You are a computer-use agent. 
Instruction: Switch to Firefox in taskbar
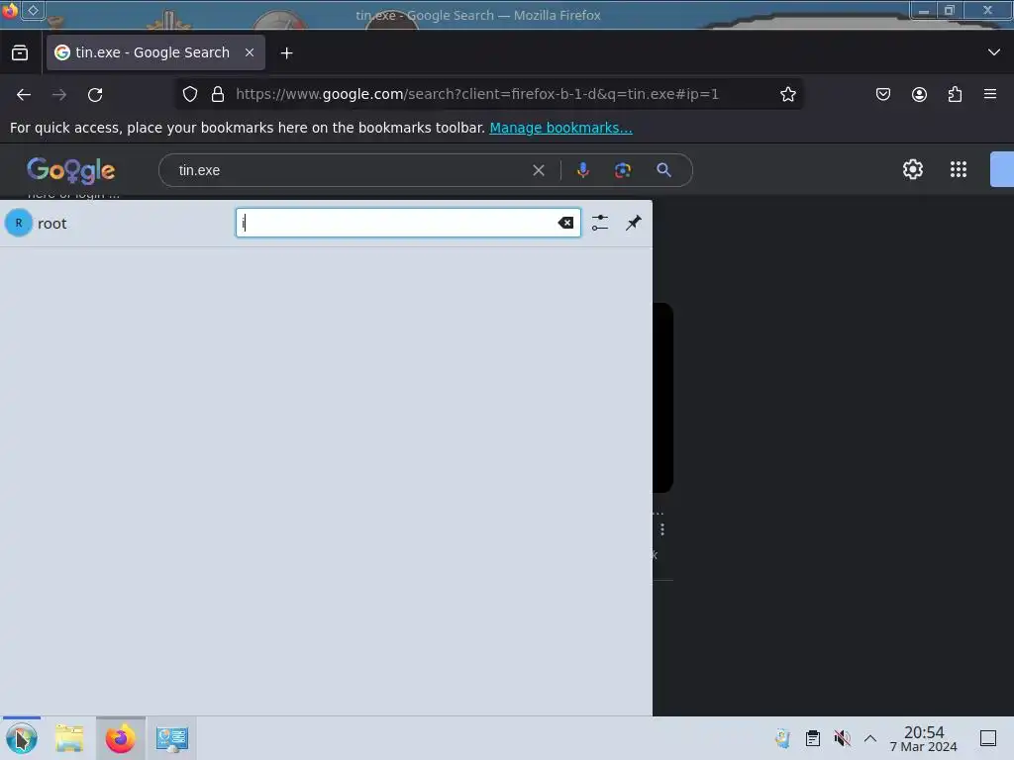tap(120, 738)
